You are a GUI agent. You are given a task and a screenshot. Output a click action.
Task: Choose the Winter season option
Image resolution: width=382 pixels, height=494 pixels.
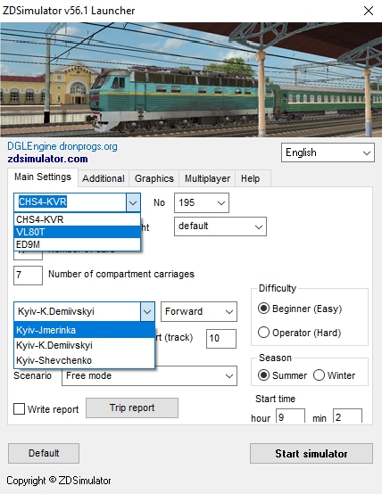coord(335,375)
